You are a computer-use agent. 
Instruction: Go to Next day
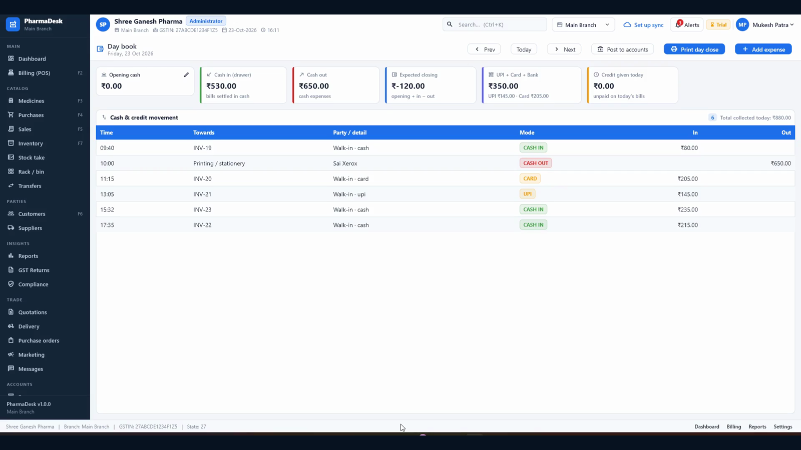click(564, 49)
